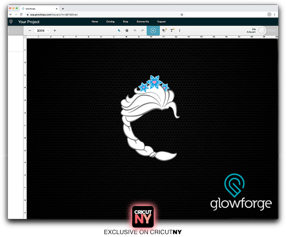
Task: Open the Community menu
Action: [x=143, y=21]
